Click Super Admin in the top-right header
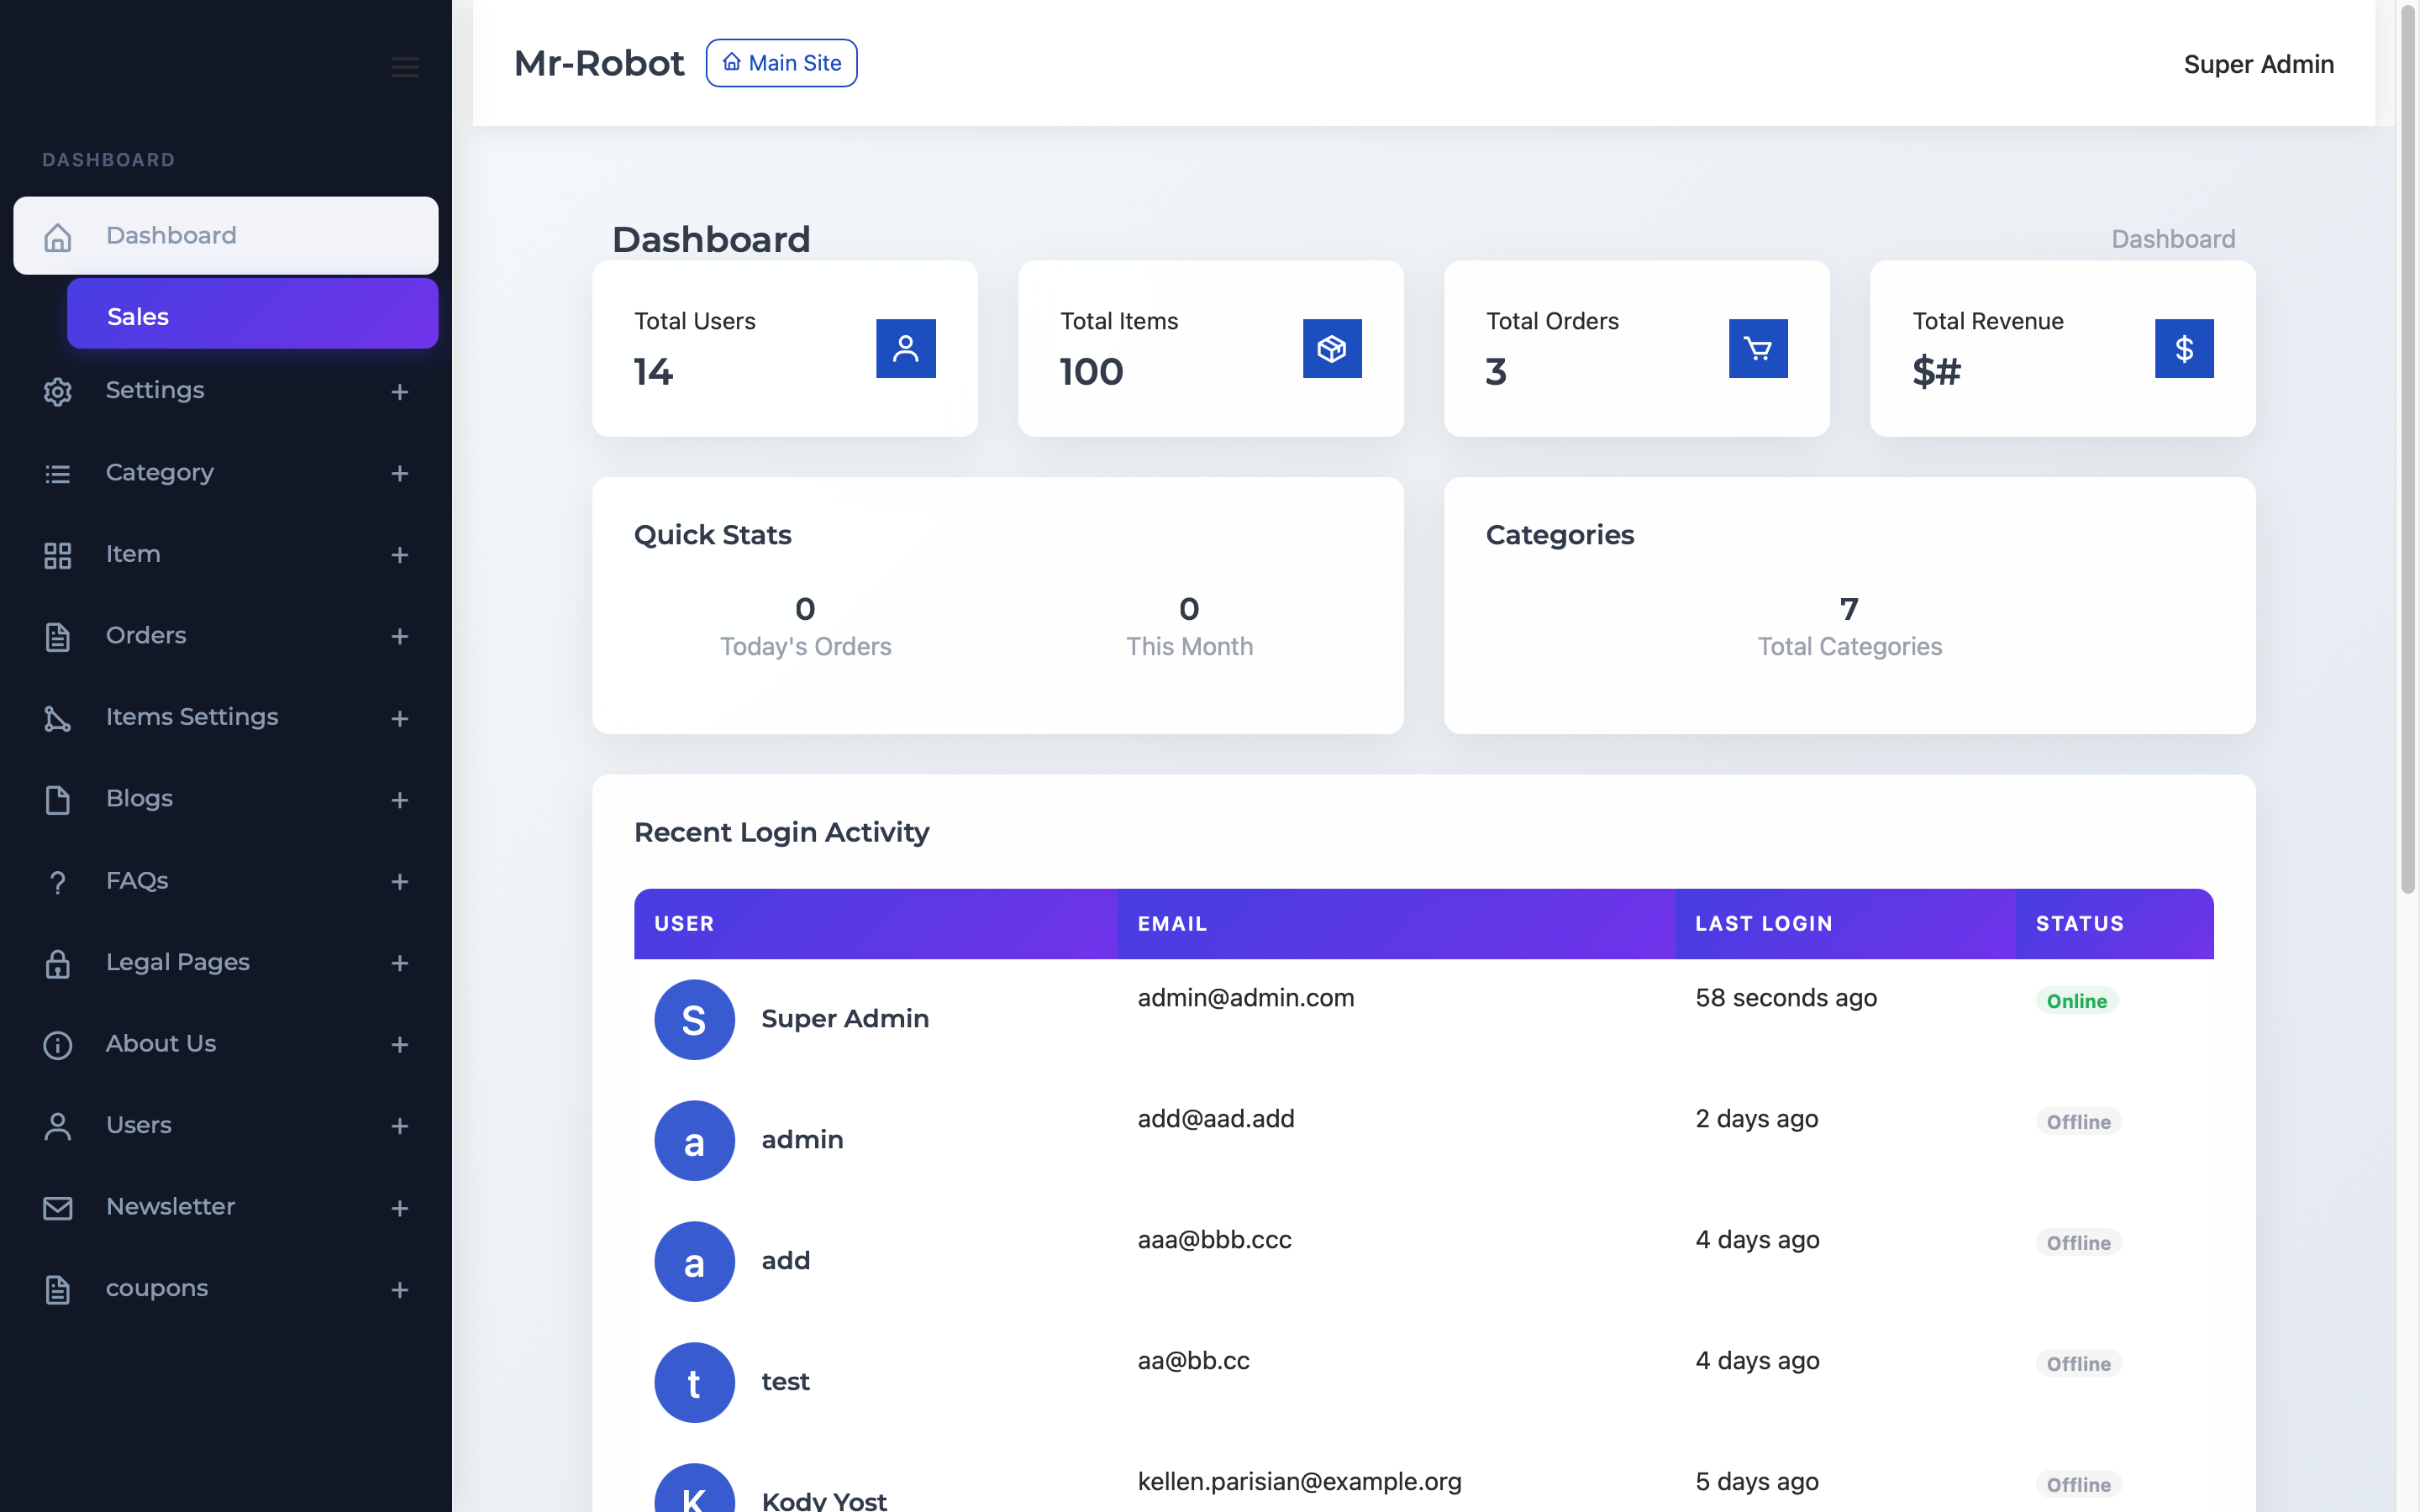The width and height of the screenshot is (2420, 1512). point(2258,64)
